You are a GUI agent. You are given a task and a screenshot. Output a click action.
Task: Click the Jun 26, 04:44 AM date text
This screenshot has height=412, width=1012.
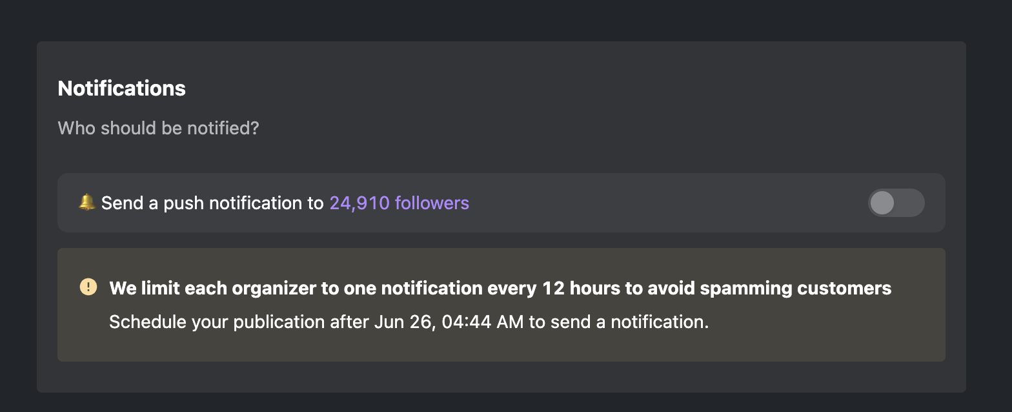(449, 322)
